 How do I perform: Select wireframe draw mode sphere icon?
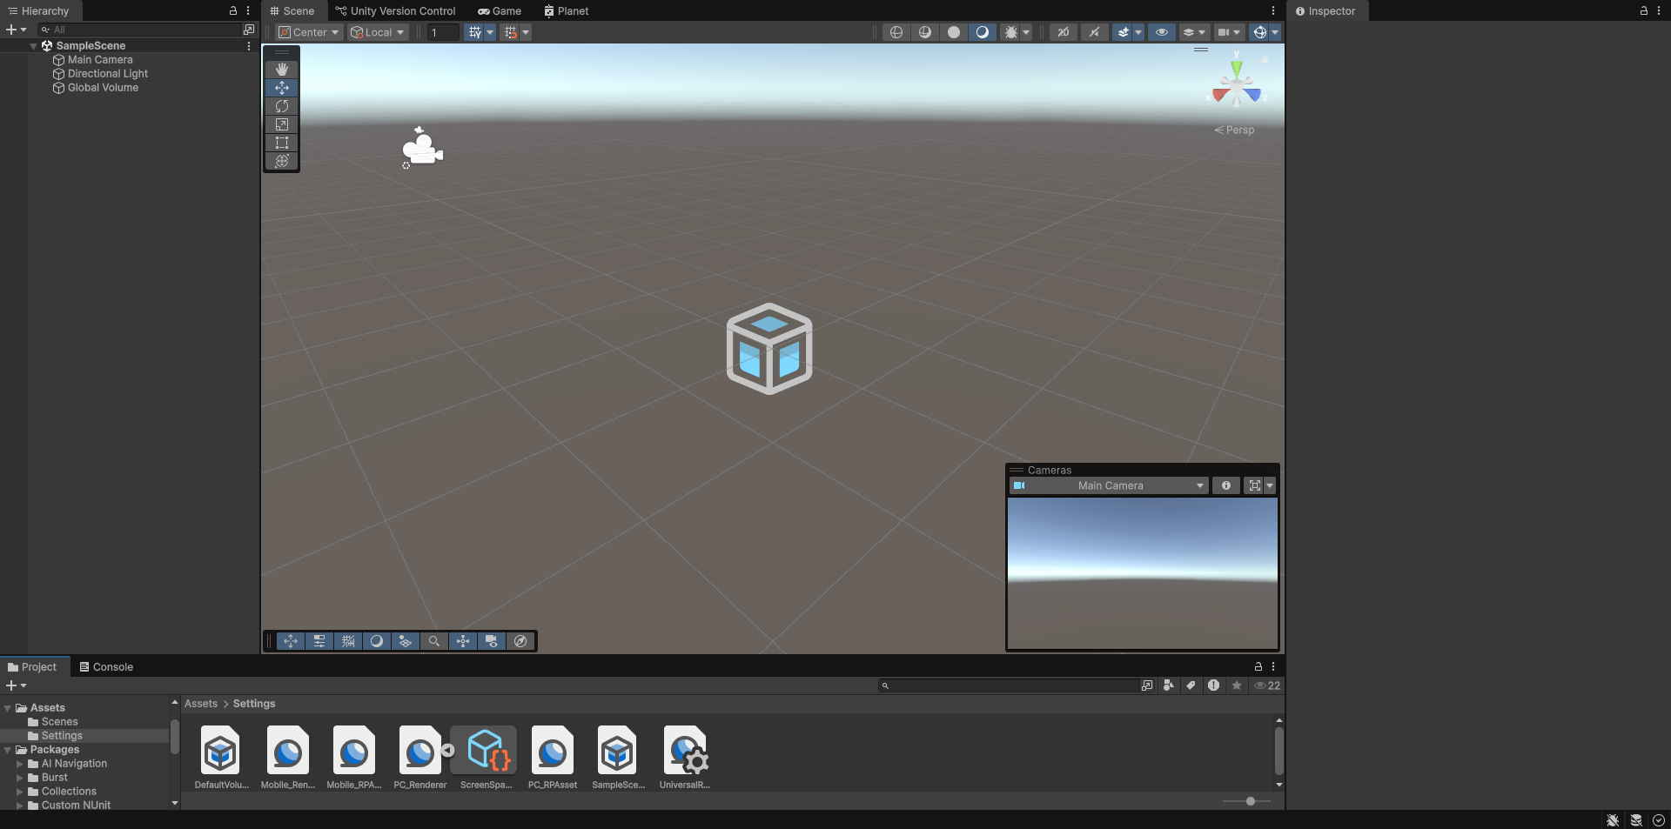[x=896, y=32]
